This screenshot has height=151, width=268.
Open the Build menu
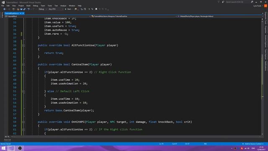click(x=28, y=6)
